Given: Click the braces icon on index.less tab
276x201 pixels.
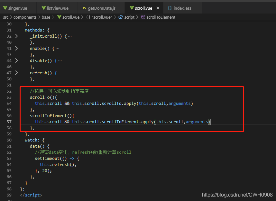Looking at the screenshot, I should 170,8.
